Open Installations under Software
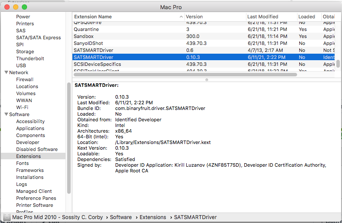 pos(30,177)
